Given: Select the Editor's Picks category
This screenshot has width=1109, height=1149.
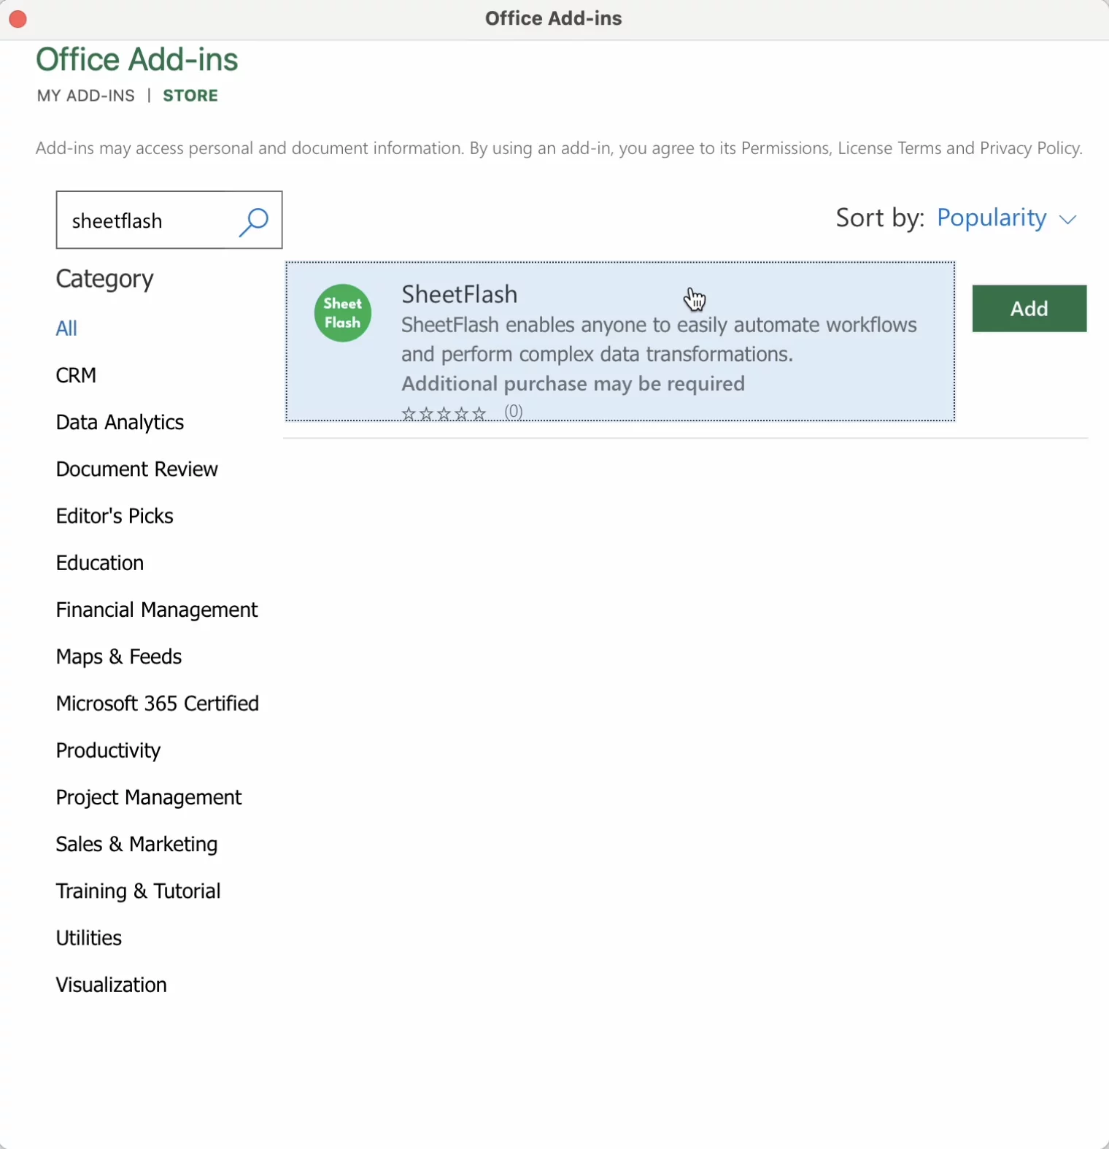Looking at the screenshot, I should click(115, 516).
